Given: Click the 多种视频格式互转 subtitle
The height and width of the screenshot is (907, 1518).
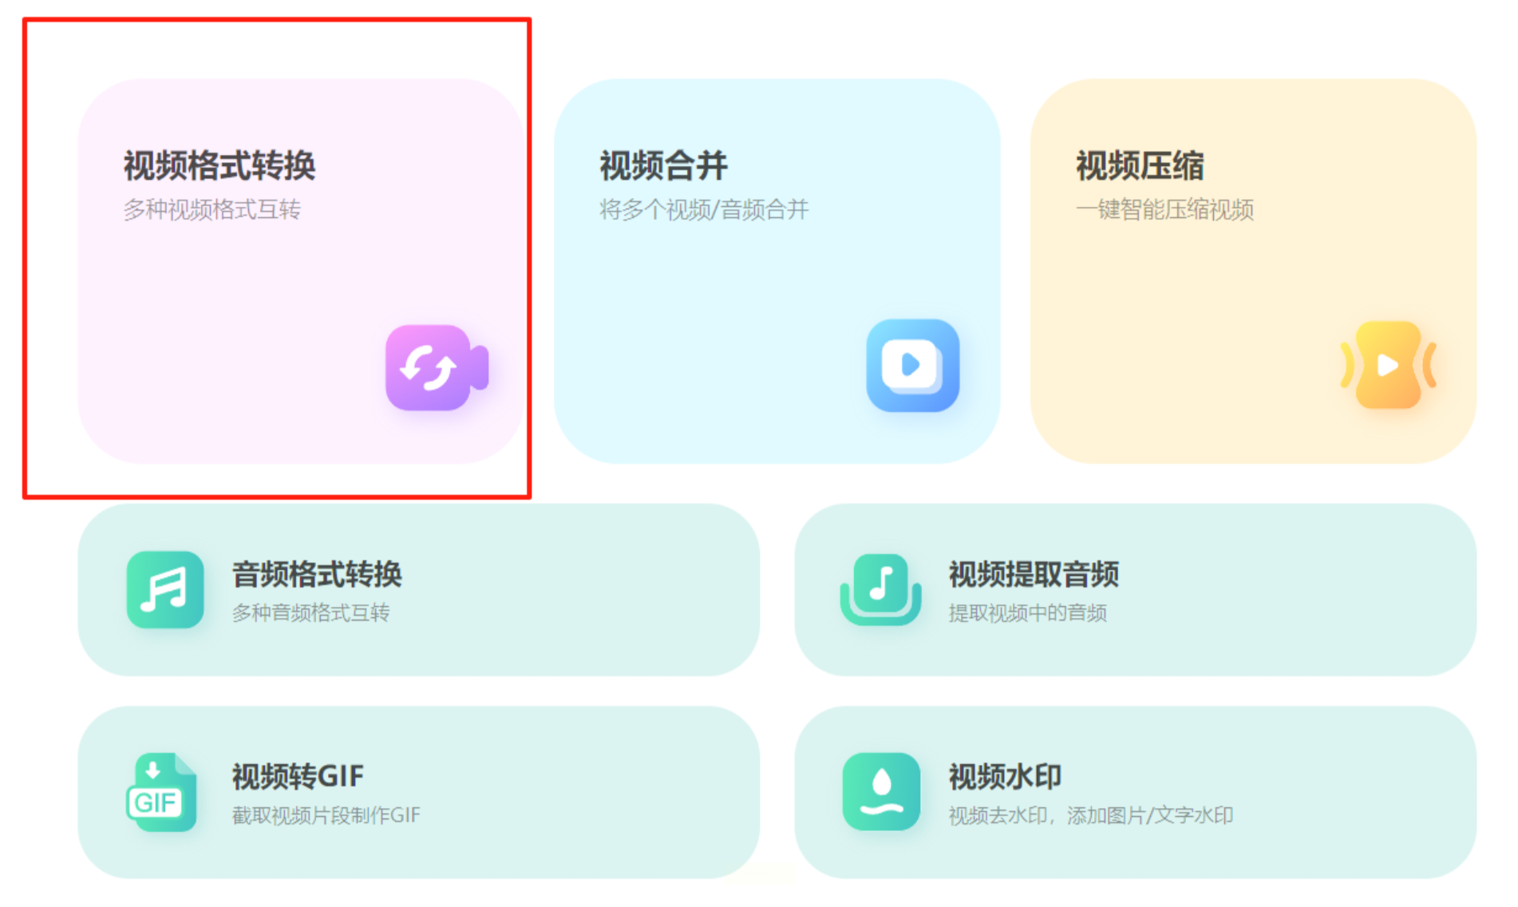Looking at the screenshot, I should tap(211, 210).
